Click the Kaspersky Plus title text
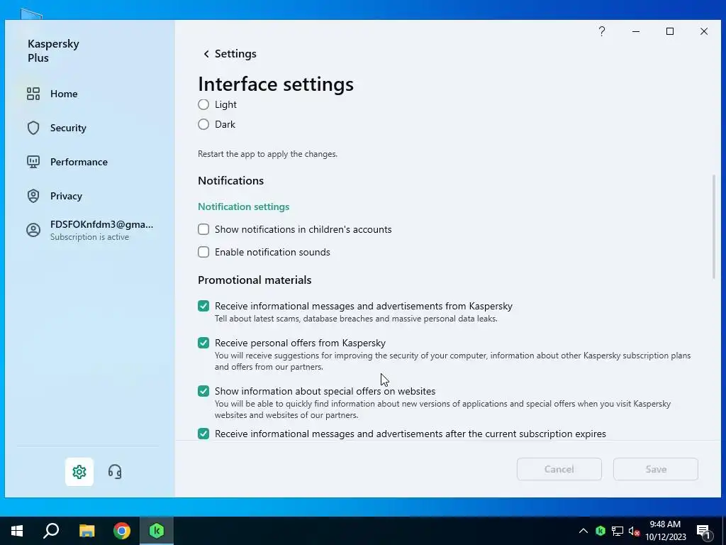The image size is (726, 545). [53, 50]
